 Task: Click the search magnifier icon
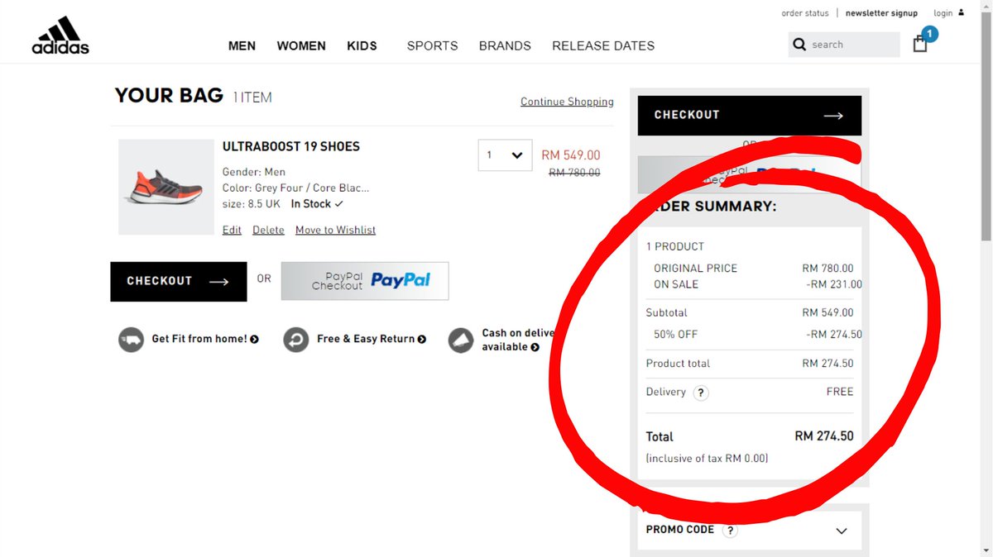click(x=799, y=45)
